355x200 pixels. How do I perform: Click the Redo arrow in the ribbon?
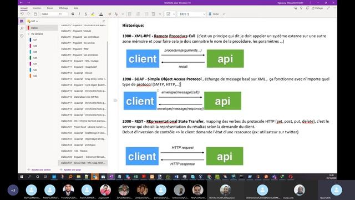pos(28,14)
